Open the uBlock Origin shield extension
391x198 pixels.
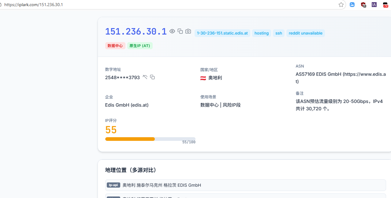pos(363,5)
